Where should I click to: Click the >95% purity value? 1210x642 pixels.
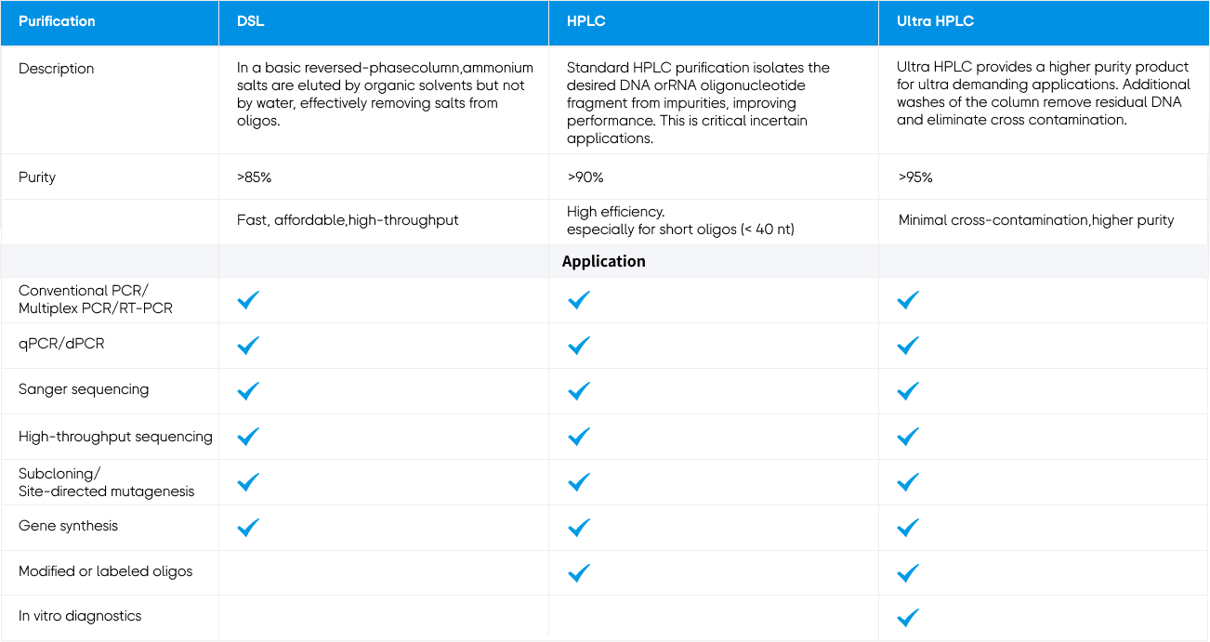point(915,177)
